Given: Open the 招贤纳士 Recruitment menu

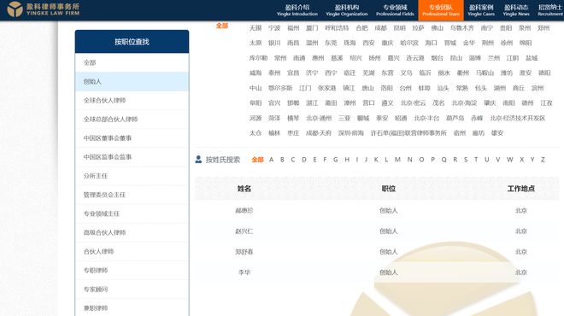Looking at the screenshot, I should 550,10.
